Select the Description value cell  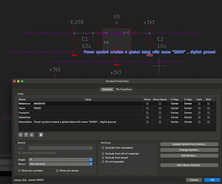click(x=88, y=122)
